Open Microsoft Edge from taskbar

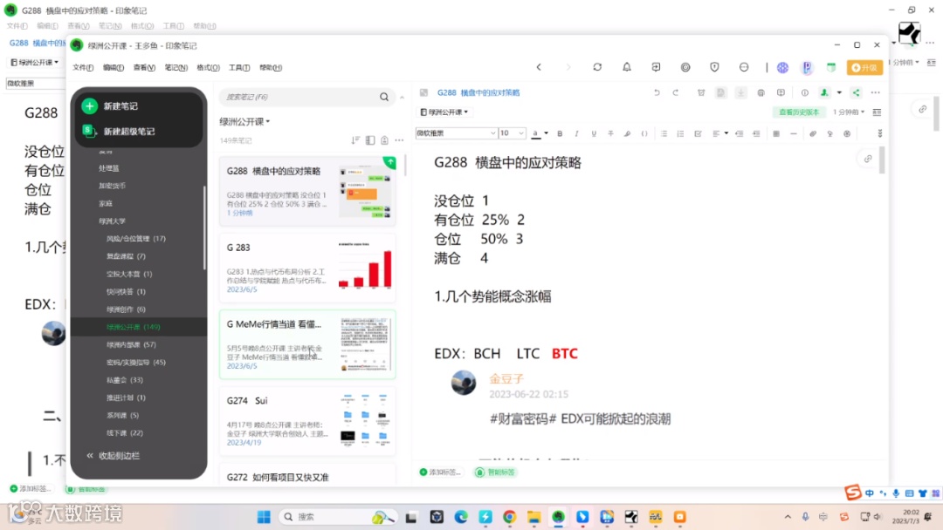[461, 517]
